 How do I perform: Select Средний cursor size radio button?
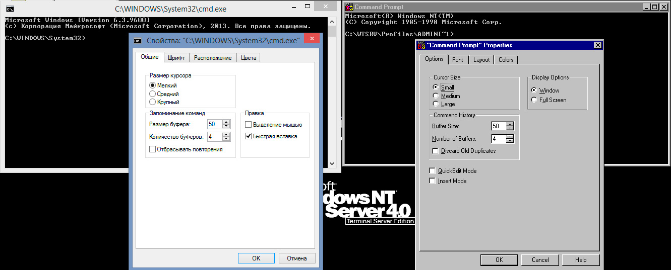click(x=152, y=94)
